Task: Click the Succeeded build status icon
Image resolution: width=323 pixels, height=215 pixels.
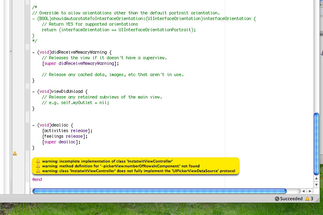Action: click(x=277, y=199)
